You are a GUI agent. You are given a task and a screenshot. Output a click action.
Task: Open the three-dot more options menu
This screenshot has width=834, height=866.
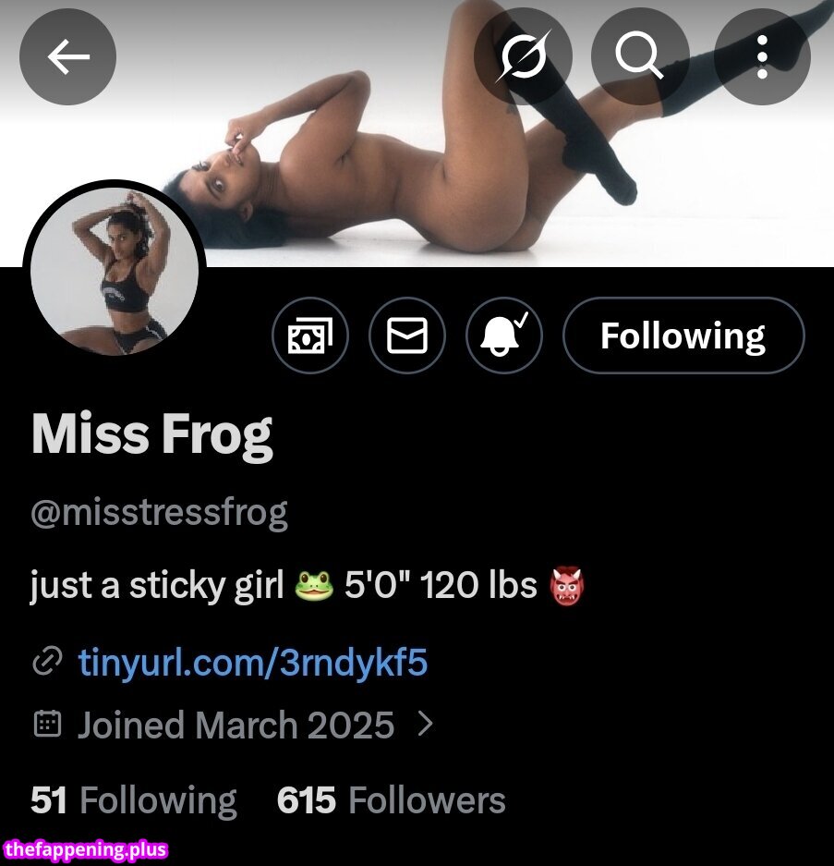(x=762, y=56)
